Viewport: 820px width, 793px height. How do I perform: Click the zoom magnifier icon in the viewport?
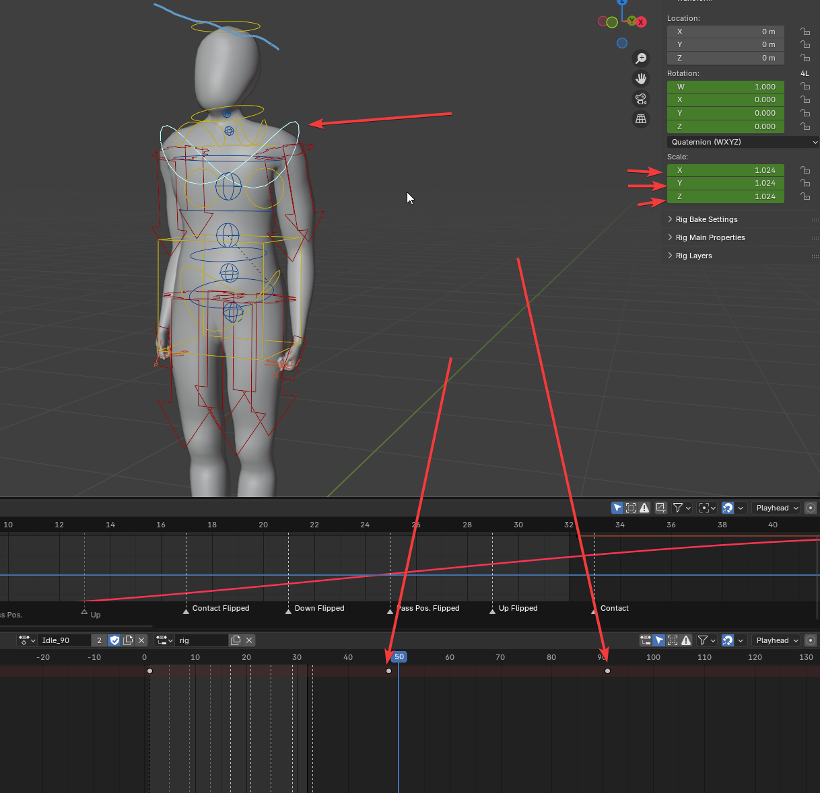pos(641,59)
